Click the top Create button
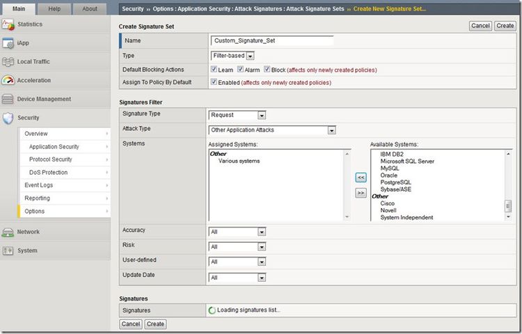This screenshot has width=522, height=334. pyautogui.click(x=505, y=26)
